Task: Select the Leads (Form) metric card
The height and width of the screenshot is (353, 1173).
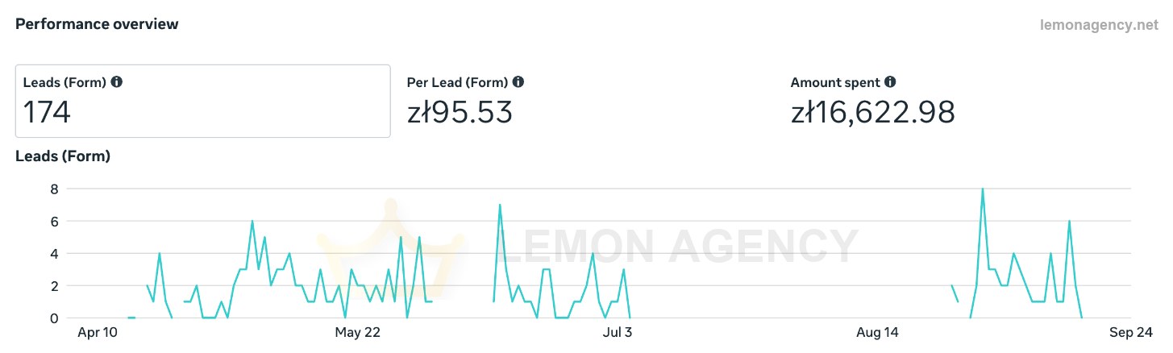Action: coord(203,101)
